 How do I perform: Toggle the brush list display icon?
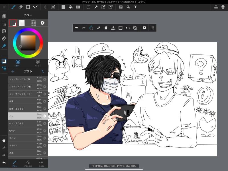4,68
